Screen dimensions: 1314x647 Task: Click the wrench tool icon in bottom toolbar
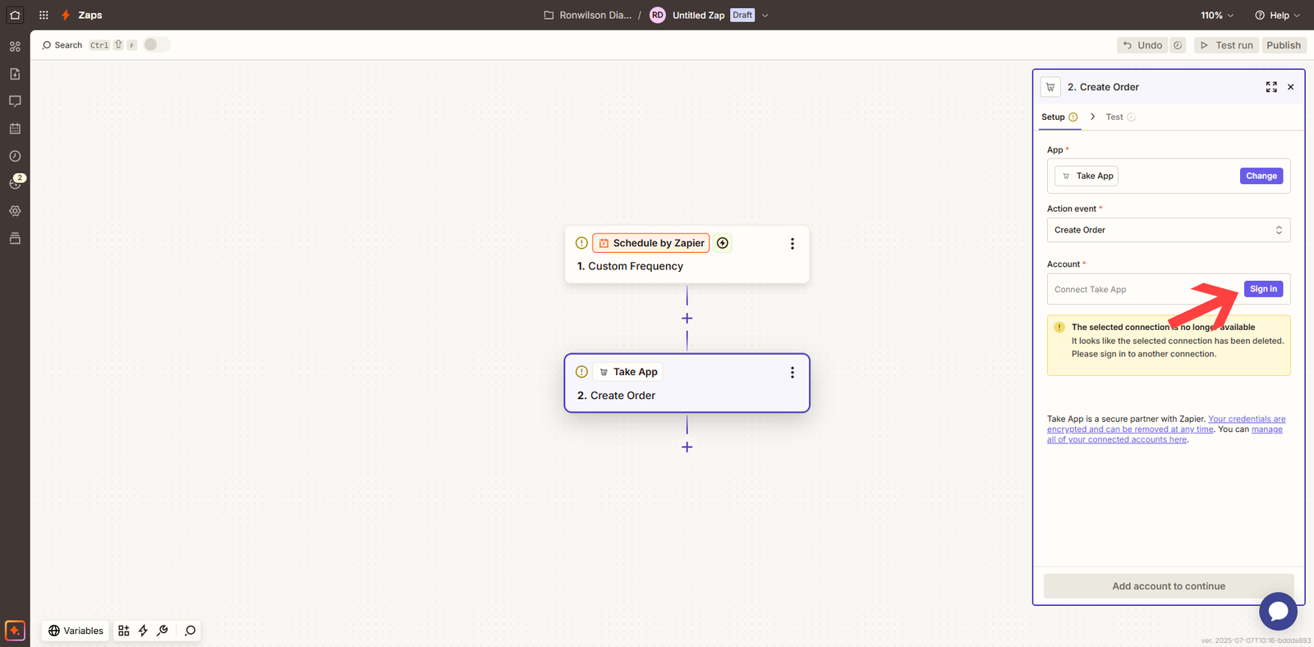coord(163,631)
